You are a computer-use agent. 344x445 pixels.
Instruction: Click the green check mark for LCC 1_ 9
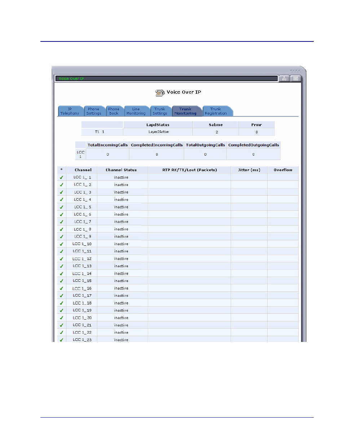61,237
